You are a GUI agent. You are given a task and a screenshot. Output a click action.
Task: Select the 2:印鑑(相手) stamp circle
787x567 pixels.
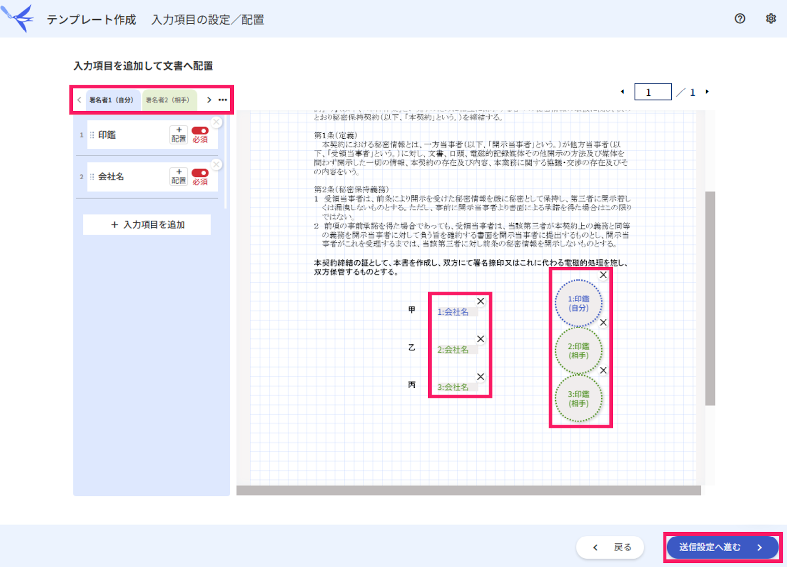pos(578,351)
